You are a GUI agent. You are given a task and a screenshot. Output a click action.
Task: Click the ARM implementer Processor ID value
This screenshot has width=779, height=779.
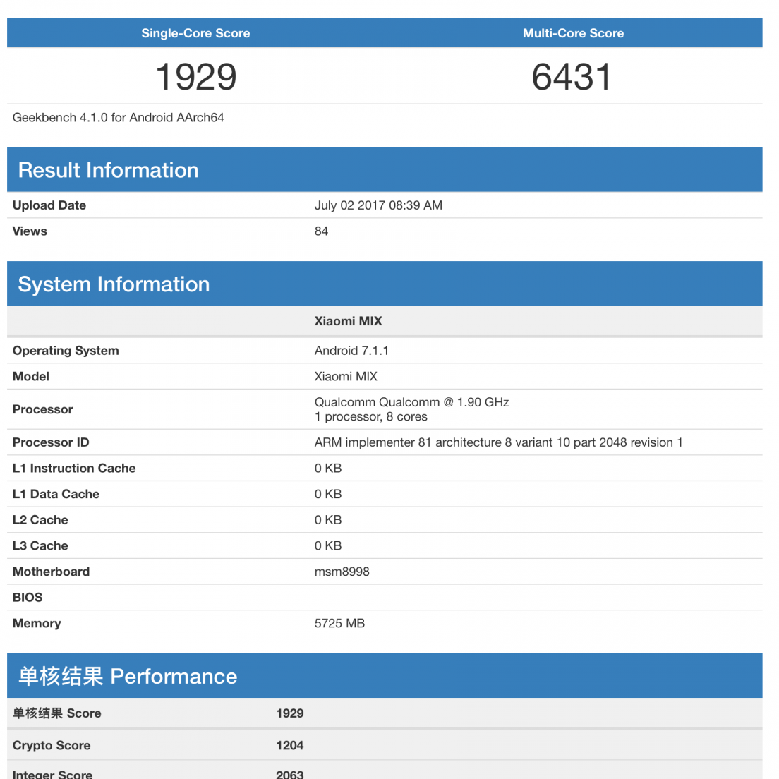point(498,442)
